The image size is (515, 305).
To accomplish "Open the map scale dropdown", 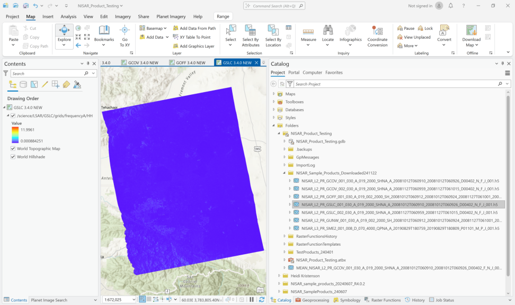I will [134, 299].
